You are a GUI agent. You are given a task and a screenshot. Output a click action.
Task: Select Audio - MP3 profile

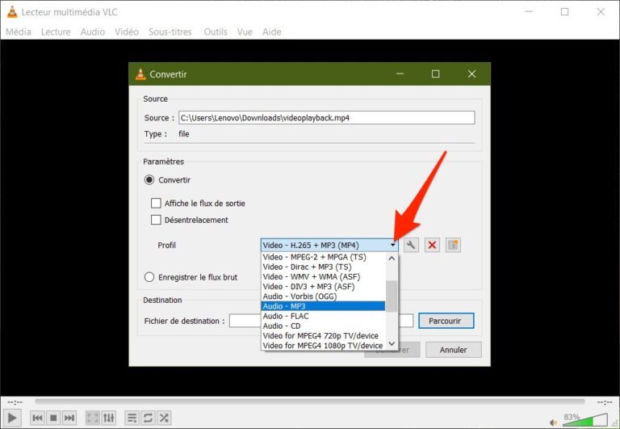point(323,306)
